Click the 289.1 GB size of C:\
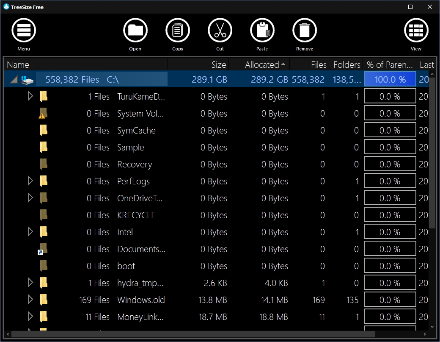Viewport: 440px width, 342px height. point(209,80)
